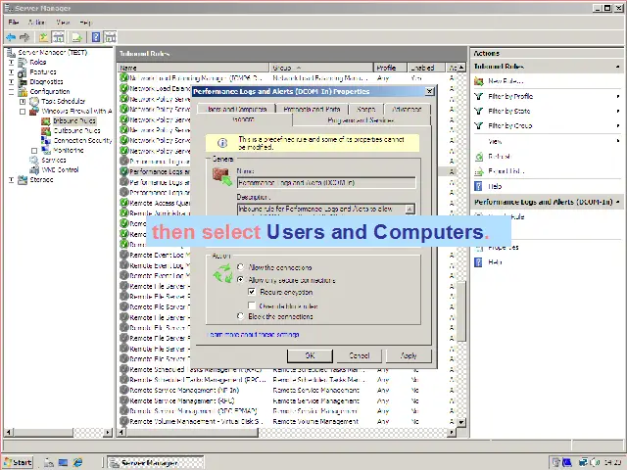Click the Export List toolbar icon
The height and width of the screenshot is (470, 627).
coord(76,37)
